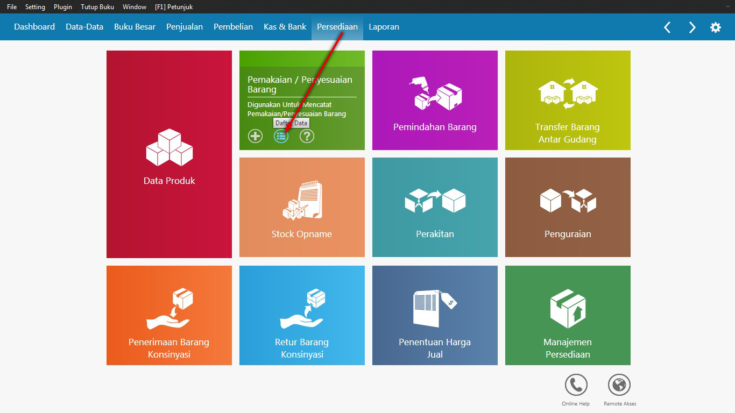The width and height of the screenshot is (735, 413).
Task: Open Penerimaan Barang Konsinyasi tile
Action: [x=169, y=315]
